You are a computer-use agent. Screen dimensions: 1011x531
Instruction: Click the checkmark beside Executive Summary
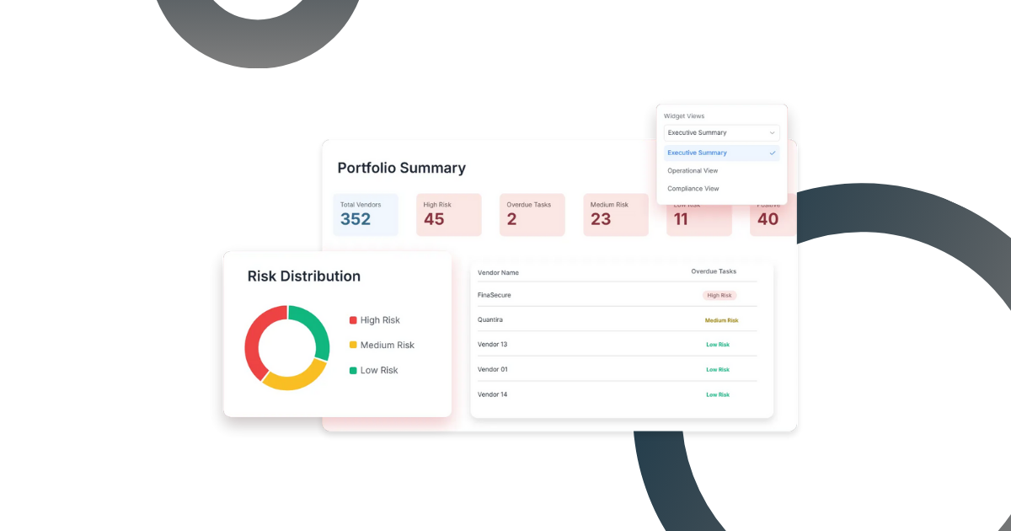(772, 153)
